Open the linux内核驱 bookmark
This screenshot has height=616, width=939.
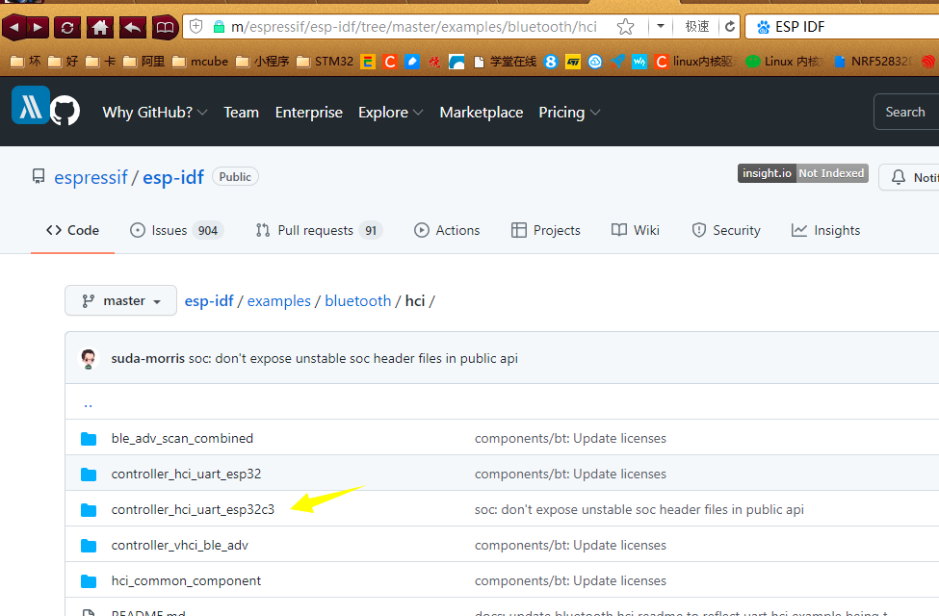(696, 61)
